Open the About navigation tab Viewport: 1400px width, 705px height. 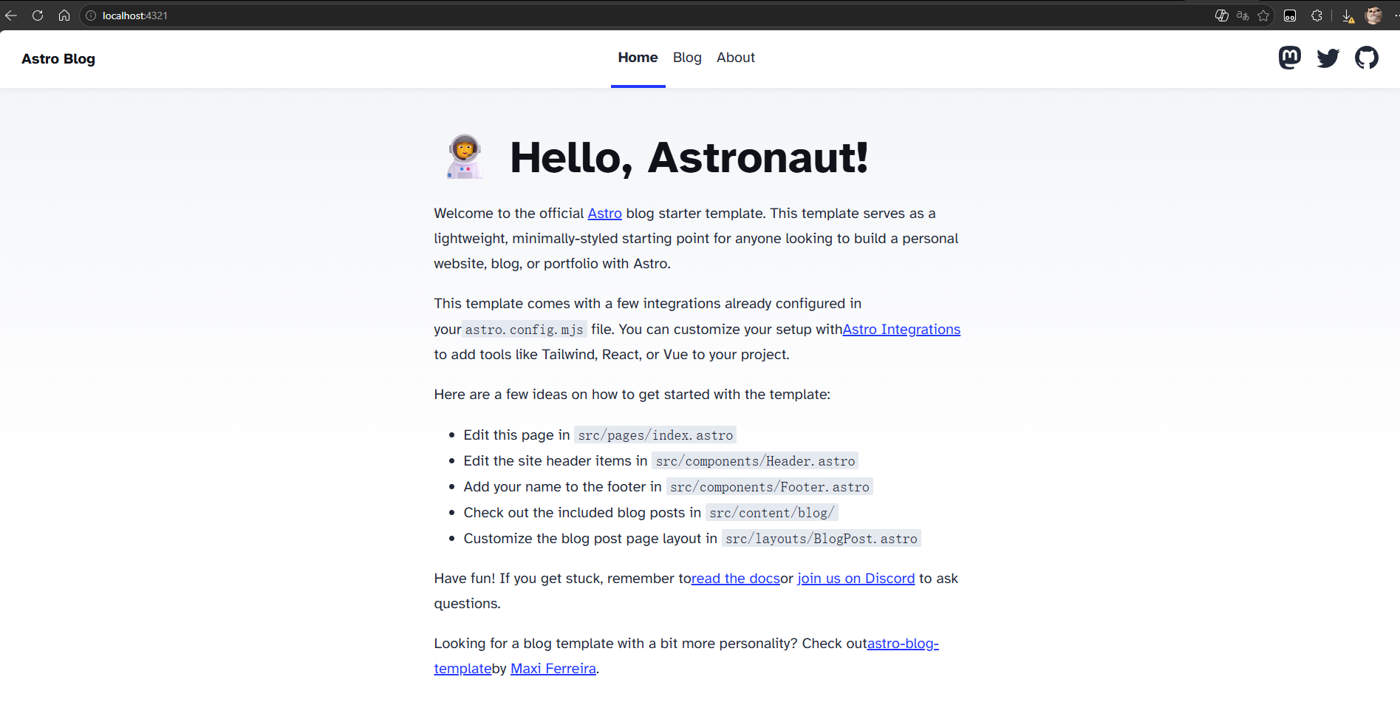point(735,58)
